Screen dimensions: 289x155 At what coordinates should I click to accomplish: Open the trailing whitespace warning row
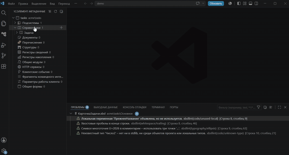tap(178, 123)
